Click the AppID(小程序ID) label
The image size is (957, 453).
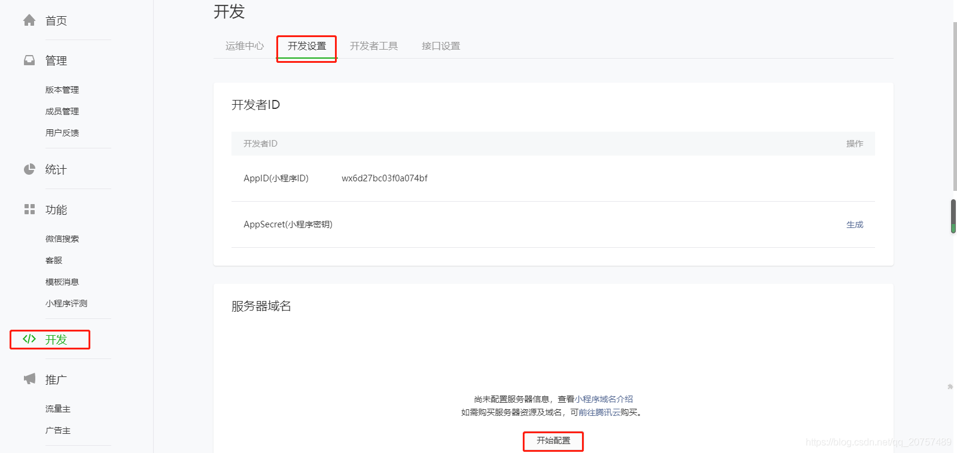(276, 178)
